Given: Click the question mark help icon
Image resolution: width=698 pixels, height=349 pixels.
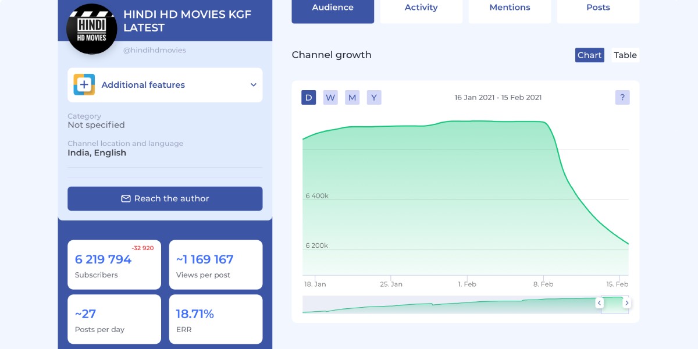Looking at the screenshot, I should click(x=622, y=98).
